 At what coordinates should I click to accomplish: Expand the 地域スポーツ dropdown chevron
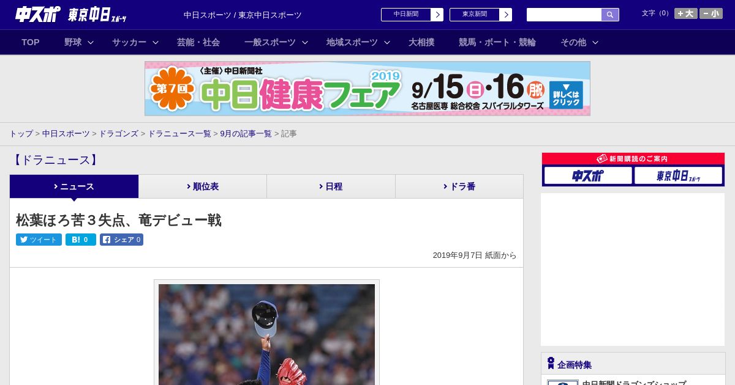(387, 42)
